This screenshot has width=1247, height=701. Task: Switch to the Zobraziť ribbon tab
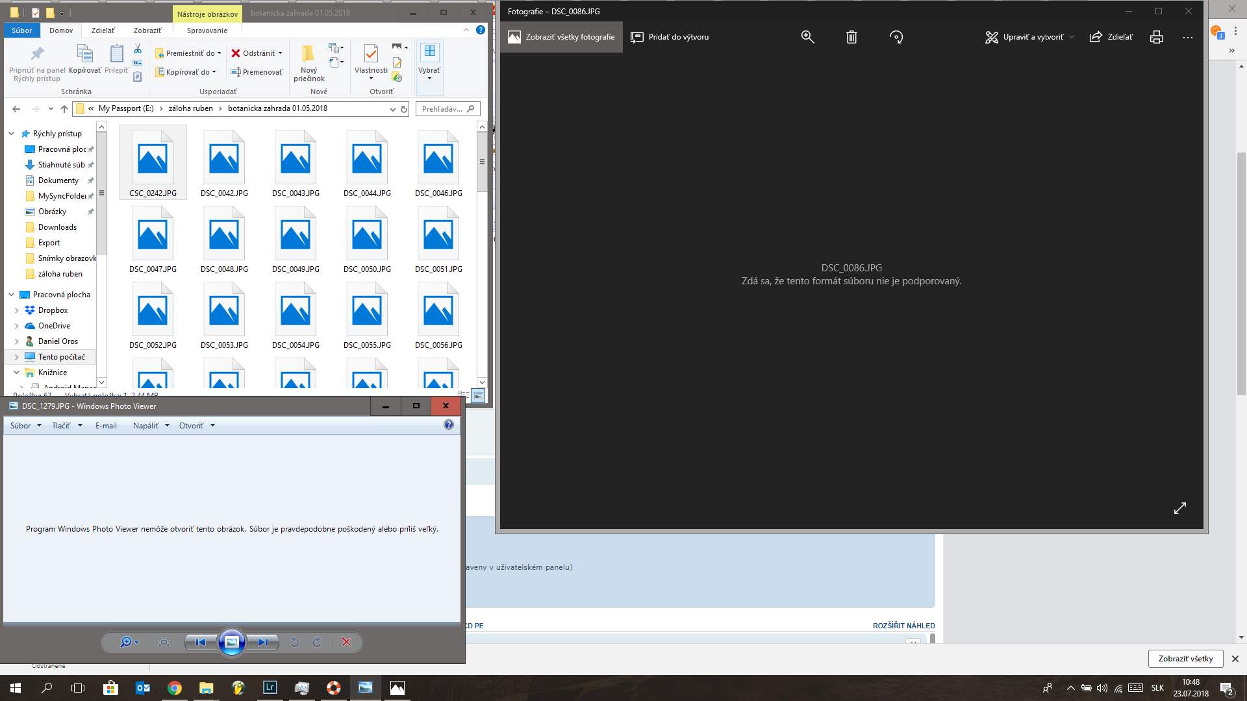click(x=147, y=31)
